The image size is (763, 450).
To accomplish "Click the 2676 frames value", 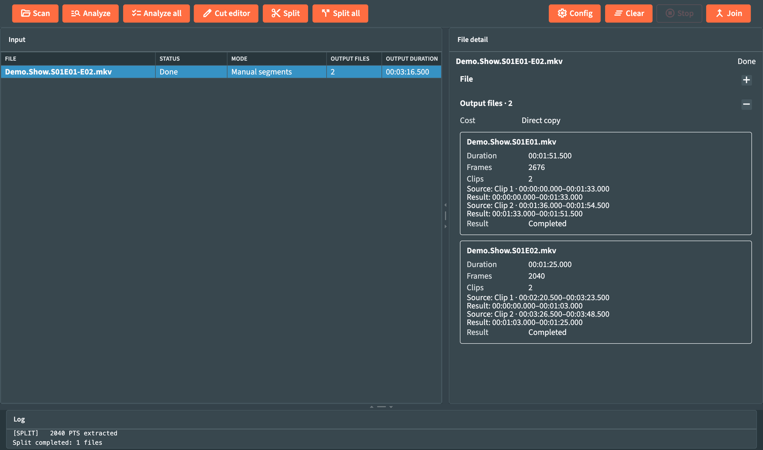I will click(x=536, y=167).
